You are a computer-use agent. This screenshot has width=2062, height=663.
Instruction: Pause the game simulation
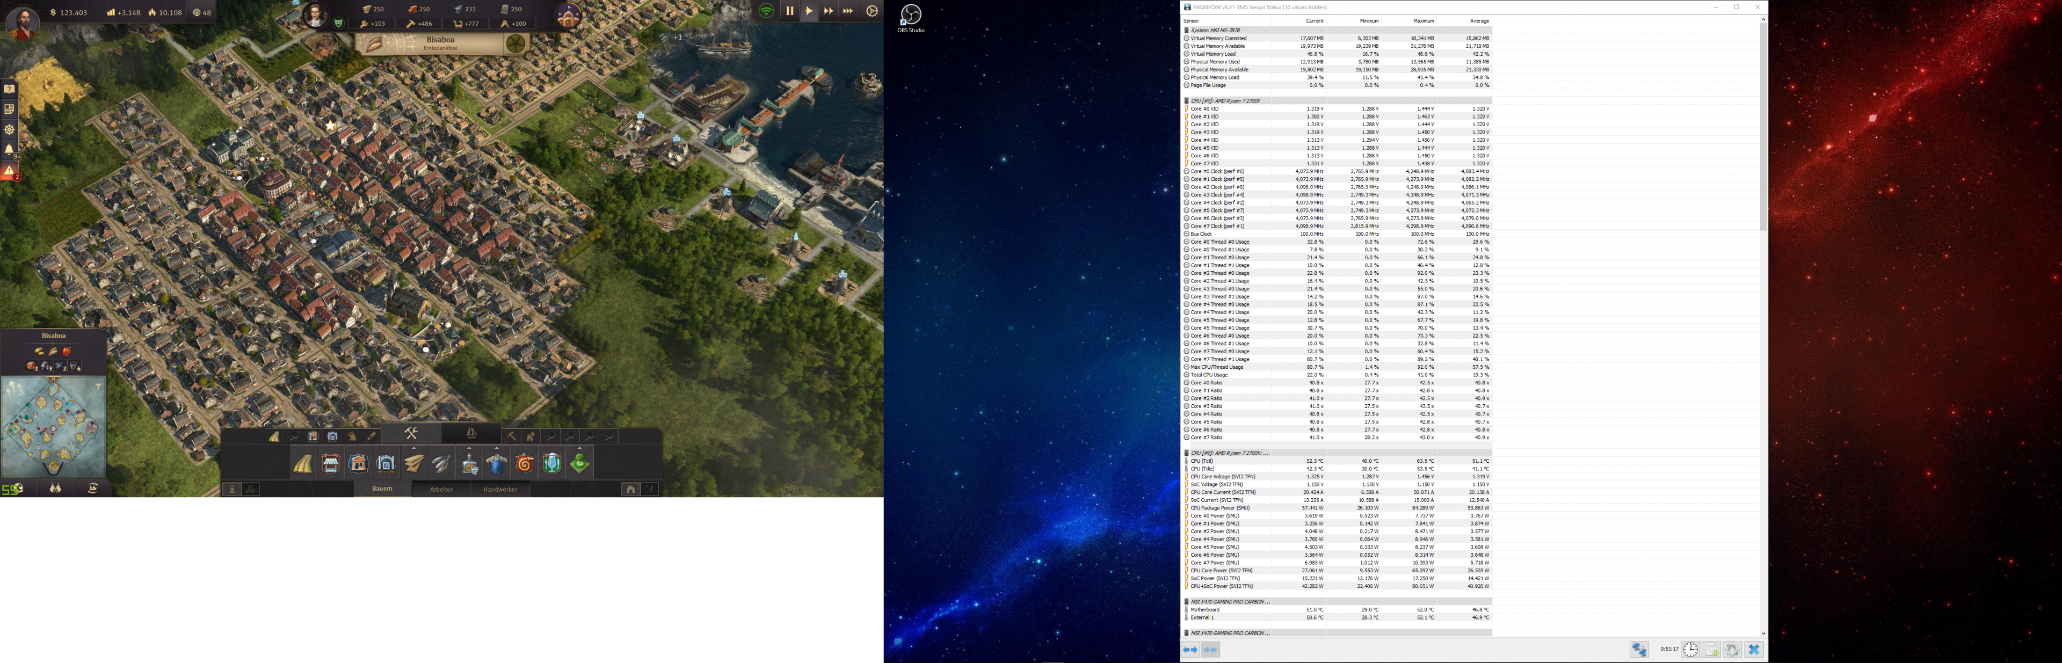[x=789, y=11]
